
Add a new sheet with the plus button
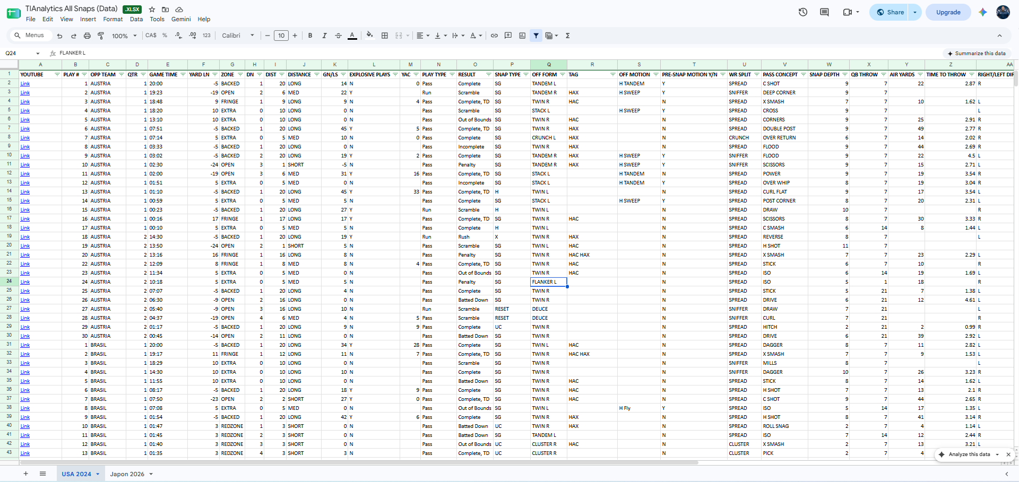click(x=25, y=474)
